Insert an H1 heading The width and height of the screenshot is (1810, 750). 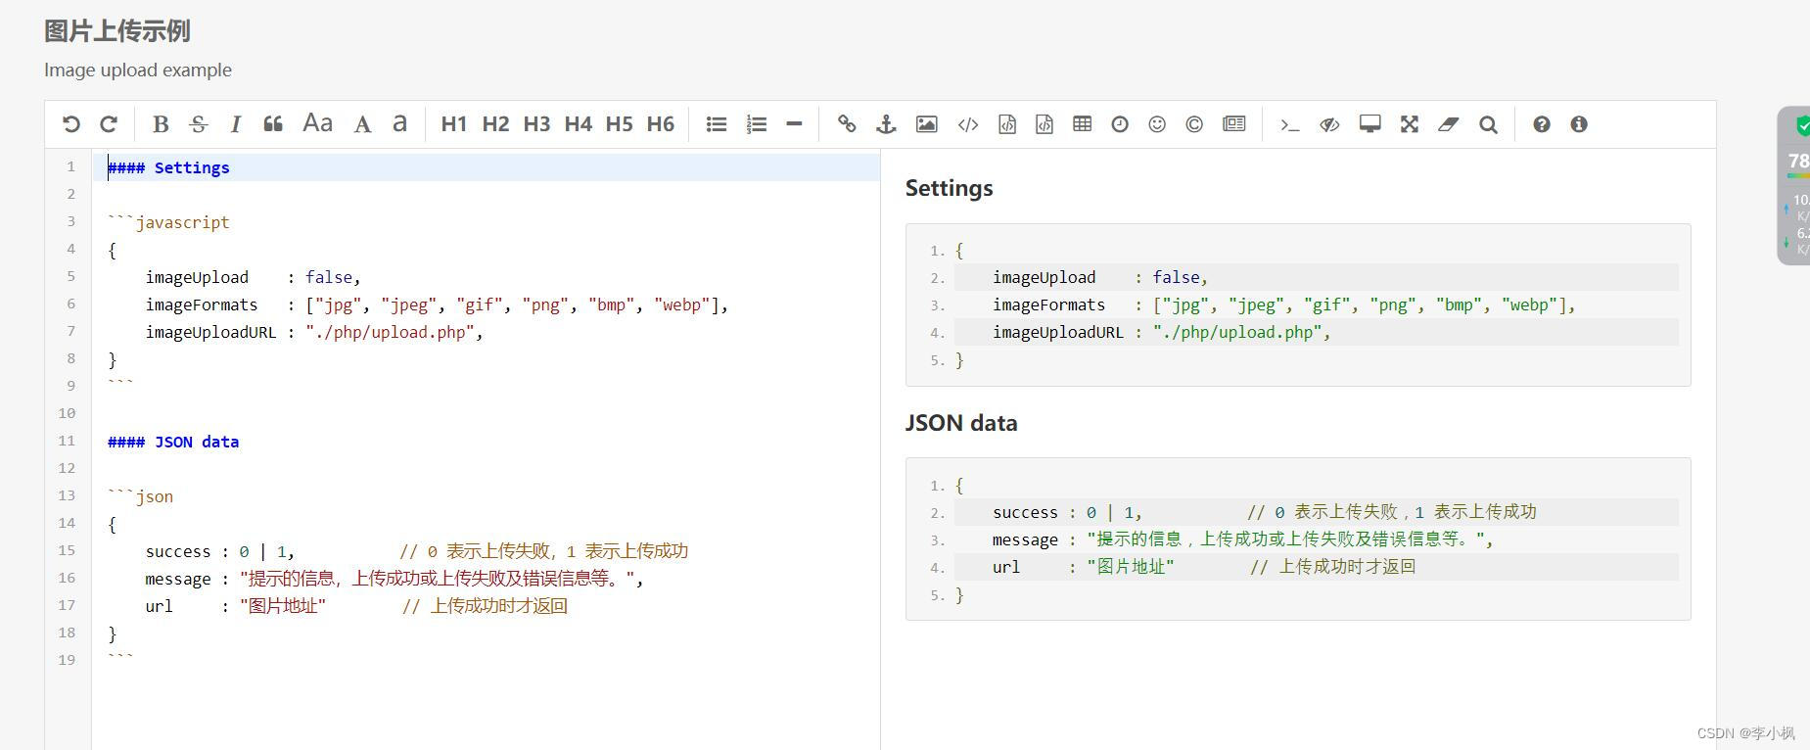454,124
